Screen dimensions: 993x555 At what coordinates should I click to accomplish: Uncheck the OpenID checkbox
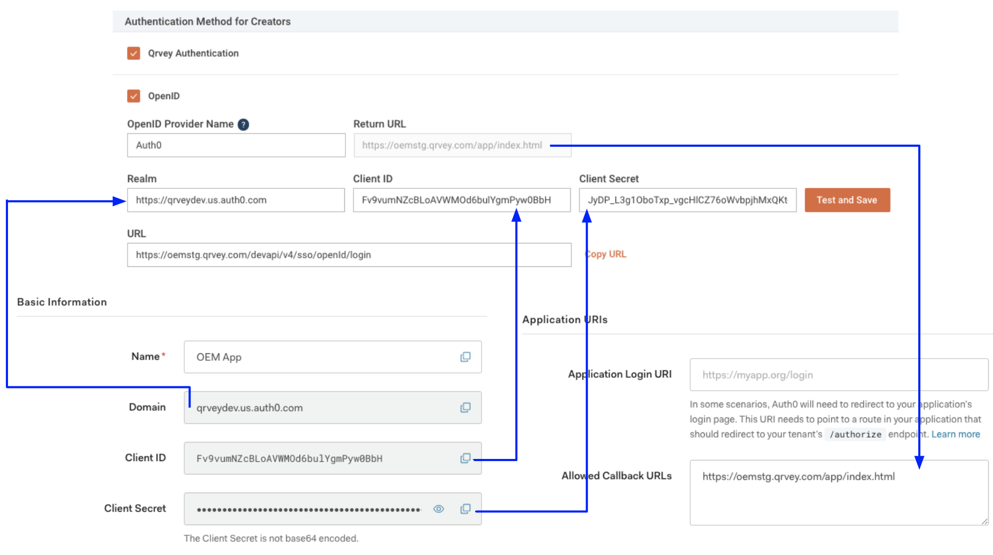pyautogui.click(x=133, y=96)
